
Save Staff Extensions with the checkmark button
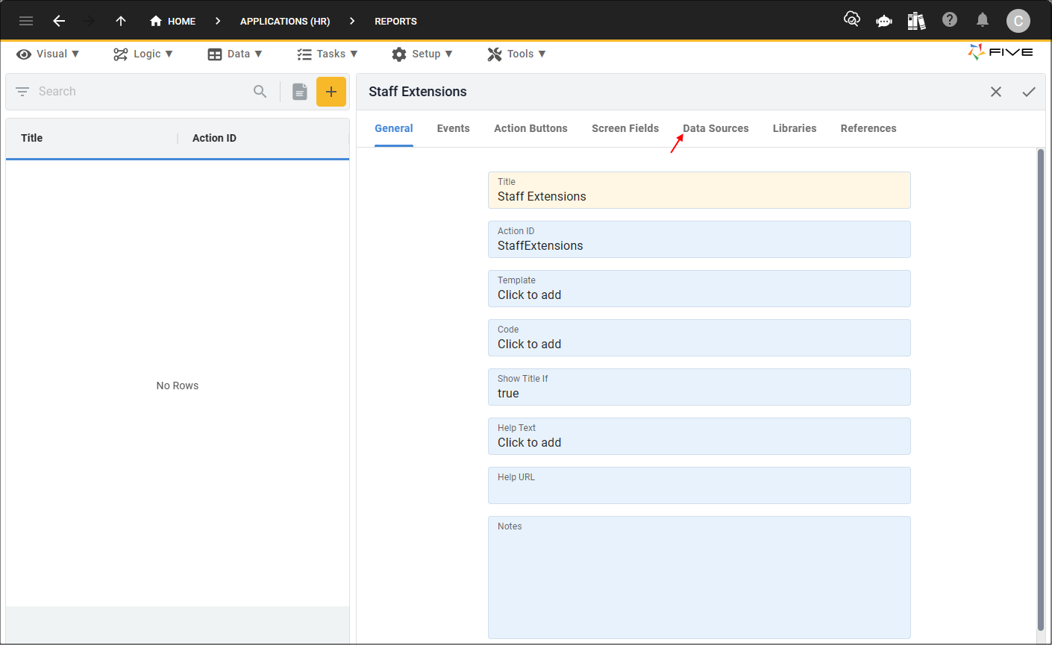click(1029, 92)
